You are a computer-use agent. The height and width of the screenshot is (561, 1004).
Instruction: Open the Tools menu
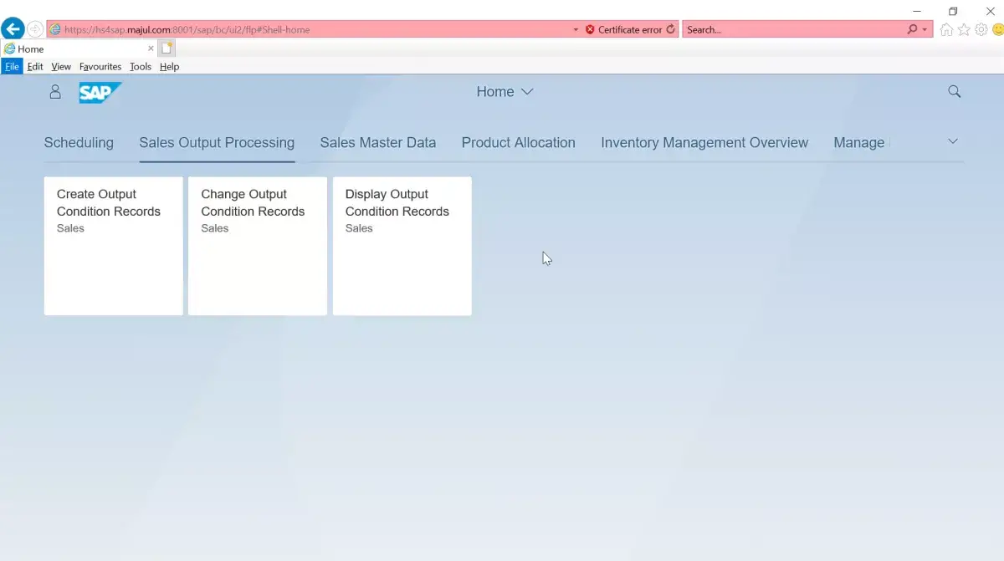click(x=141, y=66)
